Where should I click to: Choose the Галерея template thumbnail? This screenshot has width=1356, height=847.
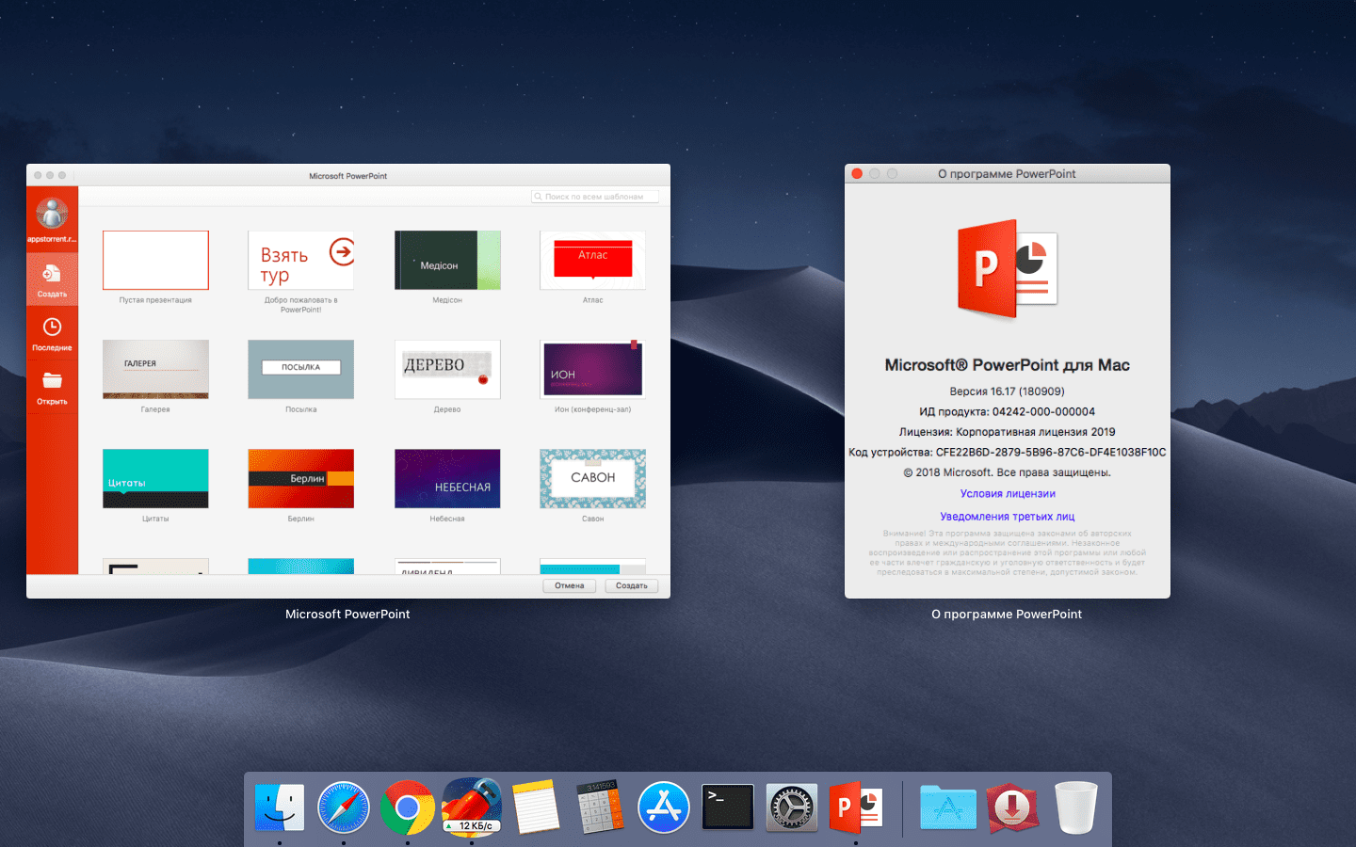(x=155, y=369)
